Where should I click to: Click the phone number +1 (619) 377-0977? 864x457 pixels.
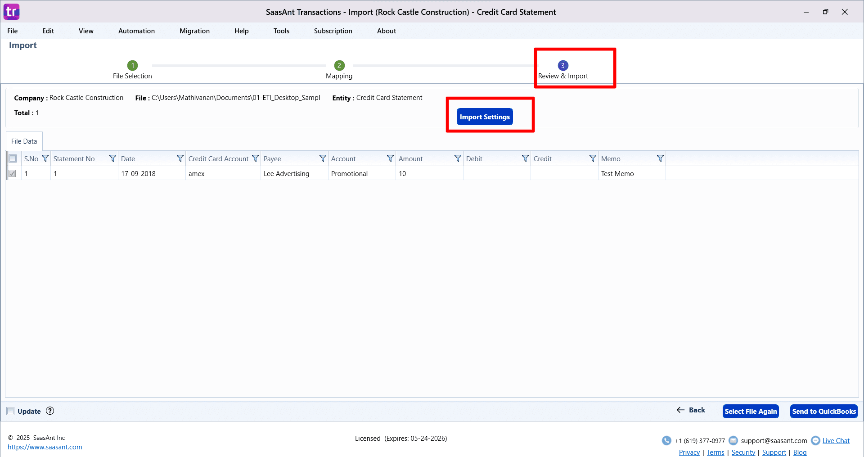(700, 441)
